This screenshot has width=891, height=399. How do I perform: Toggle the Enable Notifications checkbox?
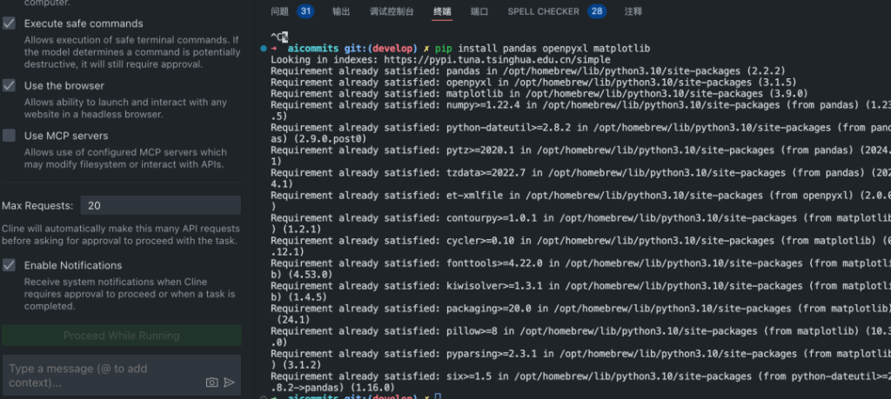[x=9, y=265]
